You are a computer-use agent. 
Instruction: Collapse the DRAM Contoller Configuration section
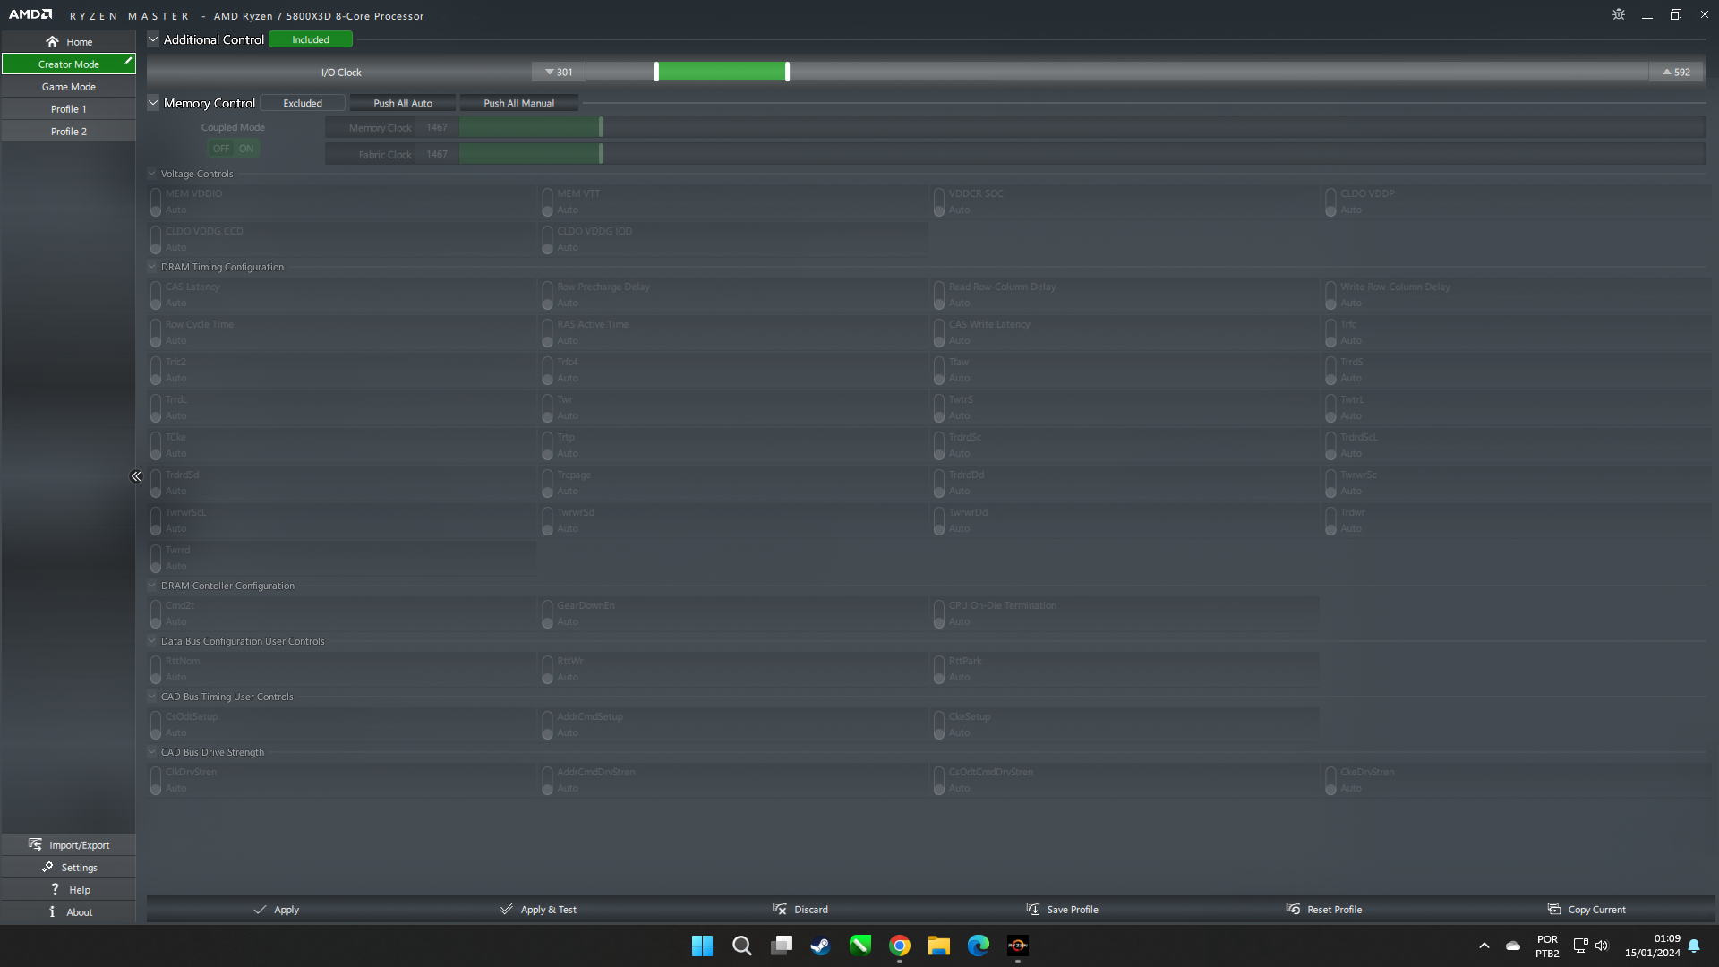(x=152, y=586)
